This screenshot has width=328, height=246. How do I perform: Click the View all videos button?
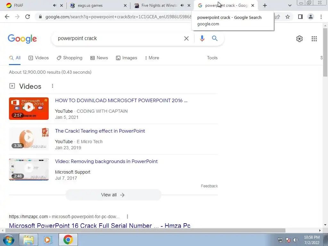point(113,195)
